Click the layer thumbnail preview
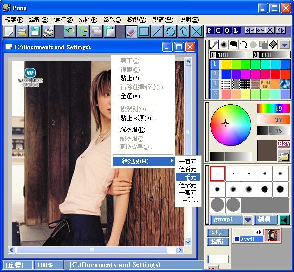Viewport: 294px width, 272px height. point(272,235)
